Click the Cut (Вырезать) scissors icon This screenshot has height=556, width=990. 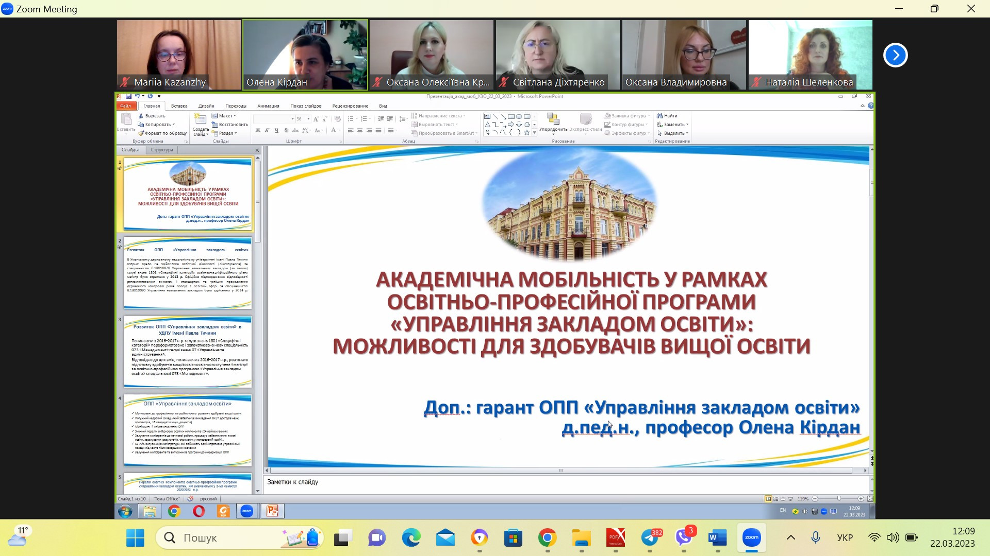pos(141,116)
